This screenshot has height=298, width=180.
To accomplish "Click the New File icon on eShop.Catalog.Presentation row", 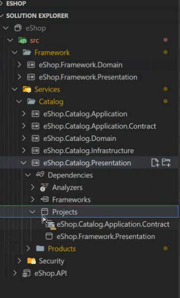I will pos(155,163).
